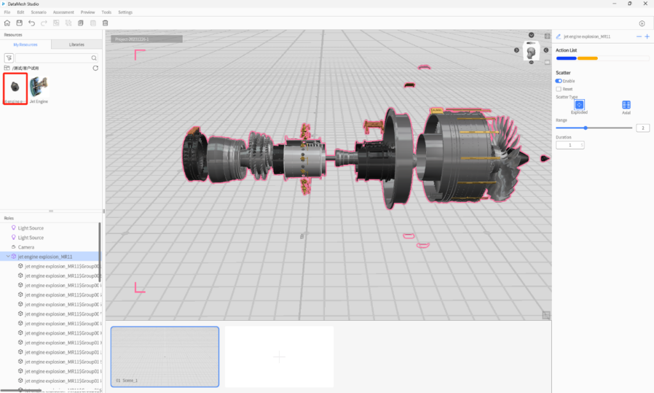654x393 pixels.
Task: Undo the last action from the toolbar
Action: 32,23
